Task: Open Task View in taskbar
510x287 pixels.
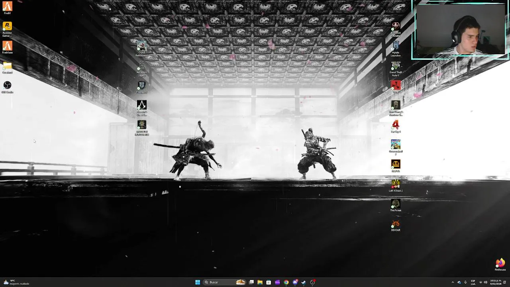Action: coord(251,282)
